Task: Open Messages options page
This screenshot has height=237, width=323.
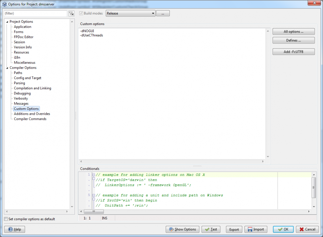Action: tap(21, 104)
